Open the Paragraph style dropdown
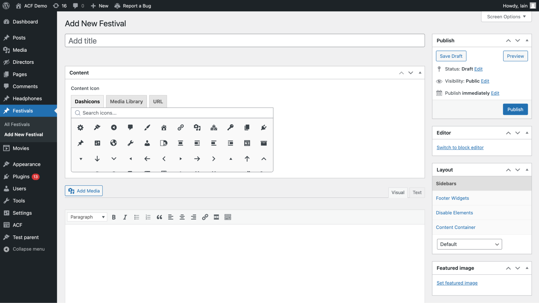 coord(87,217)
